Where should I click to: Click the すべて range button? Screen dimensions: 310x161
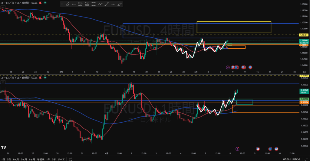click(x=61, y=159)
